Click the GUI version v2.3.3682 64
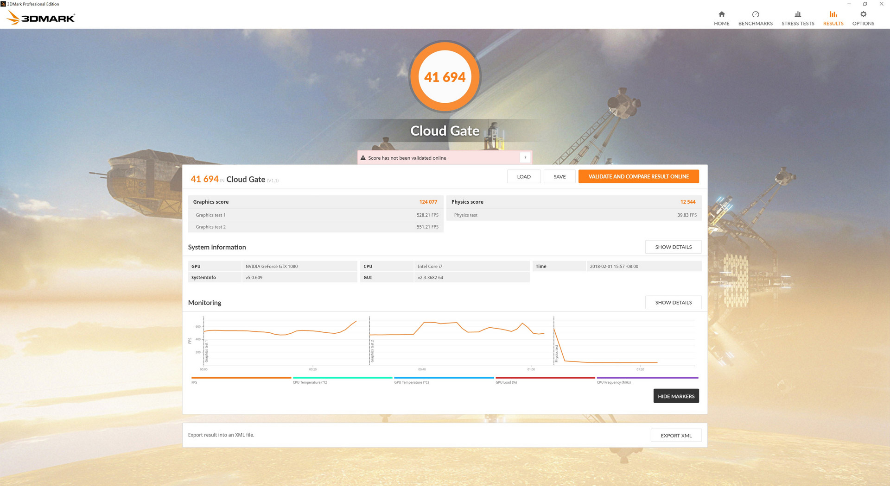The width and height of the screenshot is (890, 486). (x=430, y=278)
